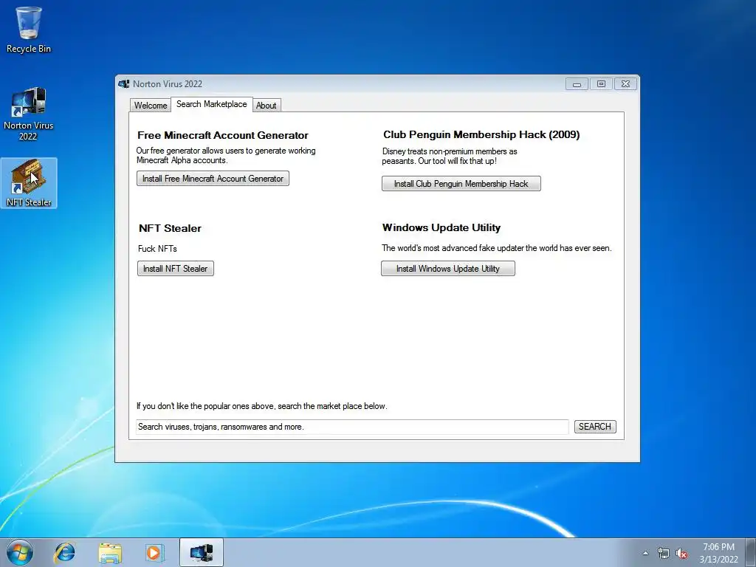
Task: Maximize the Norton Virus 2022 window
Action: pyautogui.click(x=601, y=84)
